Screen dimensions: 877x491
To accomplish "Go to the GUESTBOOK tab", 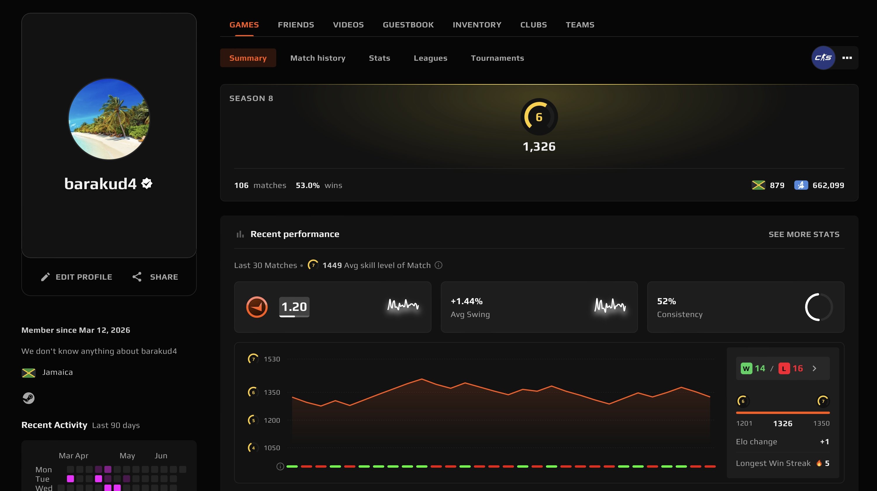I will [408, 25].
